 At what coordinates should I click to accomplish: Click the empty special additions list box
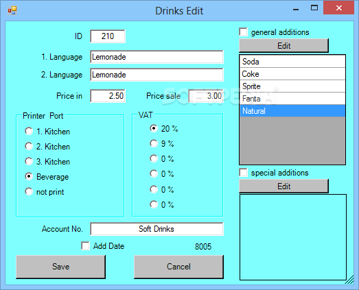point(293,237)
